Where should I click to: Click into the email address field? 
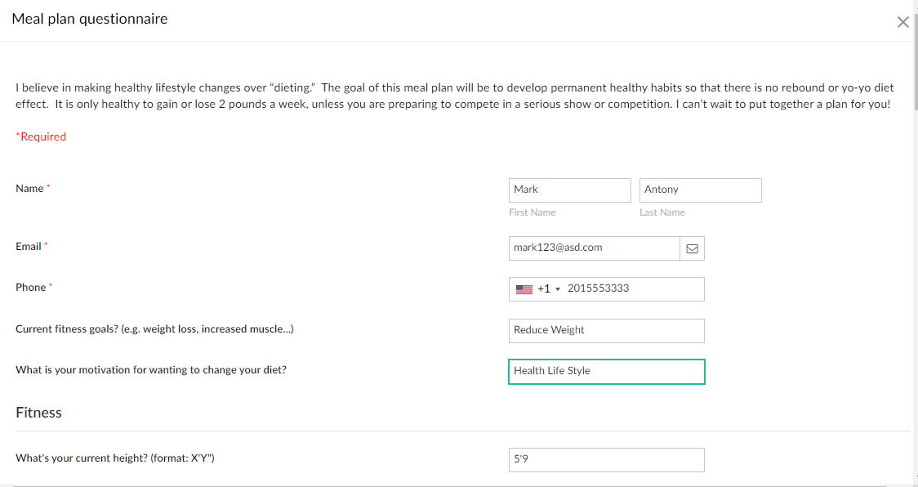[x=594, y=248]
